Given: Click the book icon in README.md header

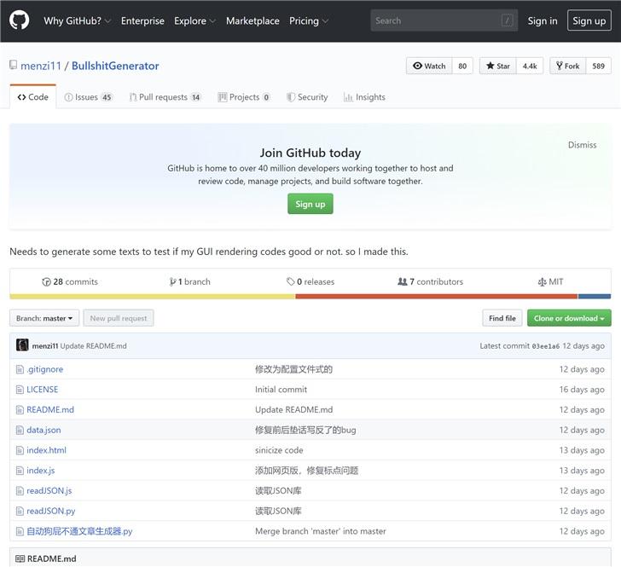Looking at the screenshot, I should (20, 558).
